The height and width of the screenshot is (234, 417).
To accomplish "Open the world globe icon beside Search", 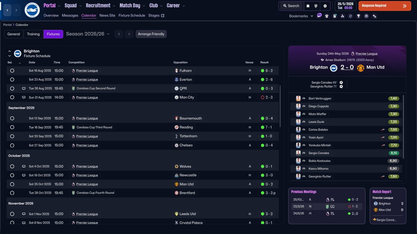I will point(316,6).
